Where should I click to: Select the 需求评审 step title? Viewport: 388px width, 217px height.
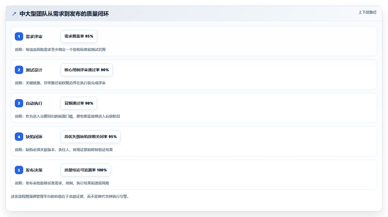click(x=34, y=36)
